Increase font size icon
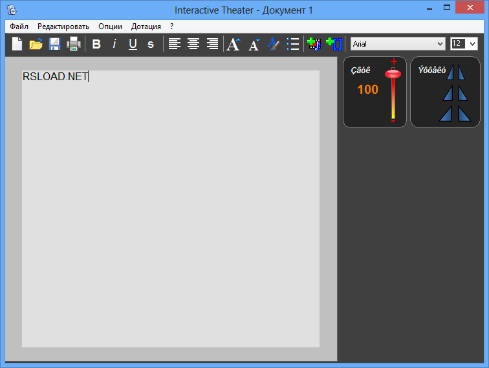 tap(234, 44)
